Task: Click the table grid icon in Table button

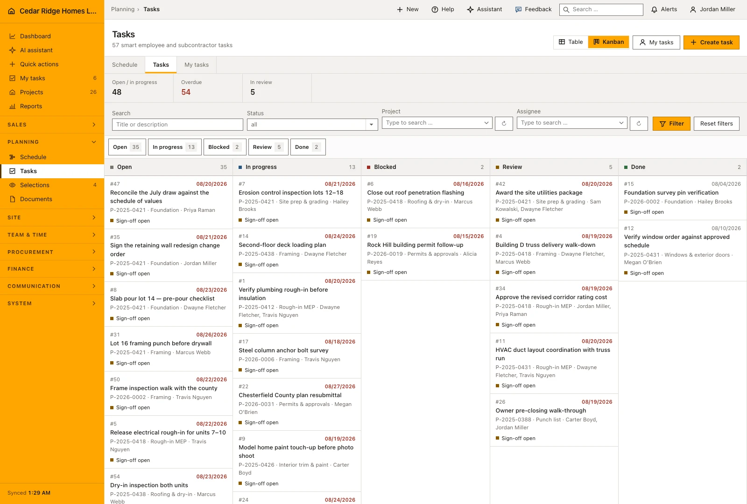Action: [562, 42]
